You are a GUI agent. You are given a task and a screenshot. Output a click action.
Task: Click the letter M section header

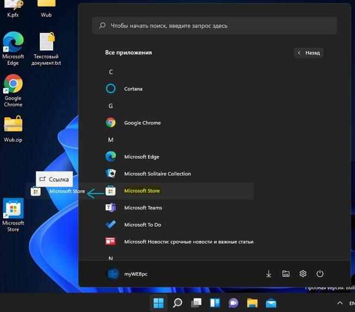tap(111, 140)
